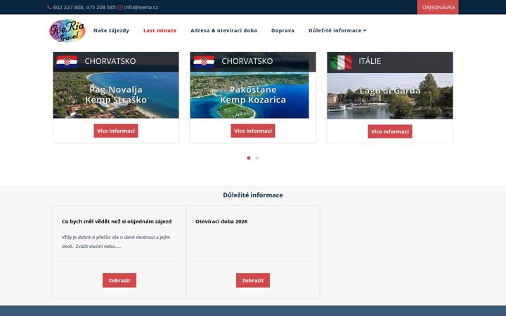Image resolution: width=506 pixels, height=316 pixels.
Task: Click the OBJEDNÁVKA order button
Action: click(438, 7)
